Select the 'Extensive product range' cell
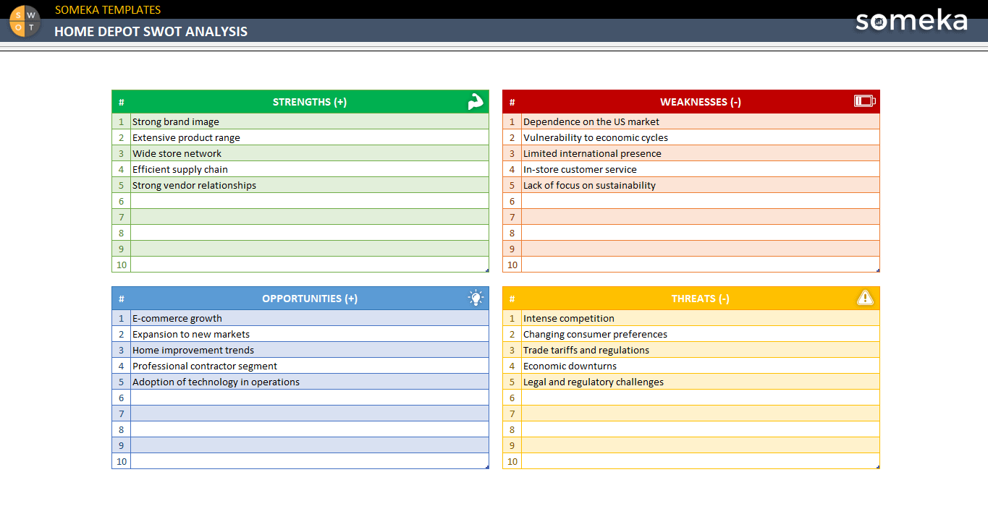This screenshot has height=506, width=988. click(x=310, y=137)
